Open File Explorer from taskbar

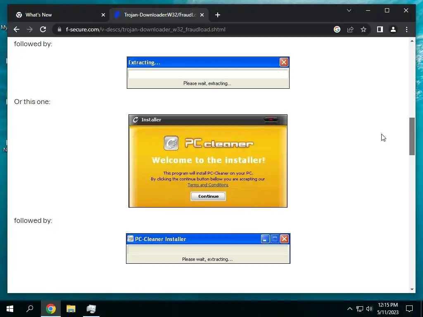(x=71, y=309)
